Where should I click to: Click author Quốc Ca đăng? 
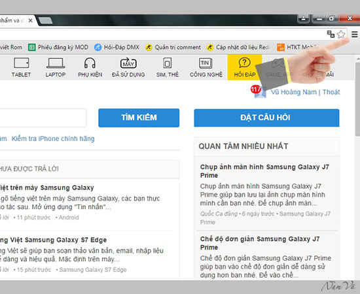point(219,214)
